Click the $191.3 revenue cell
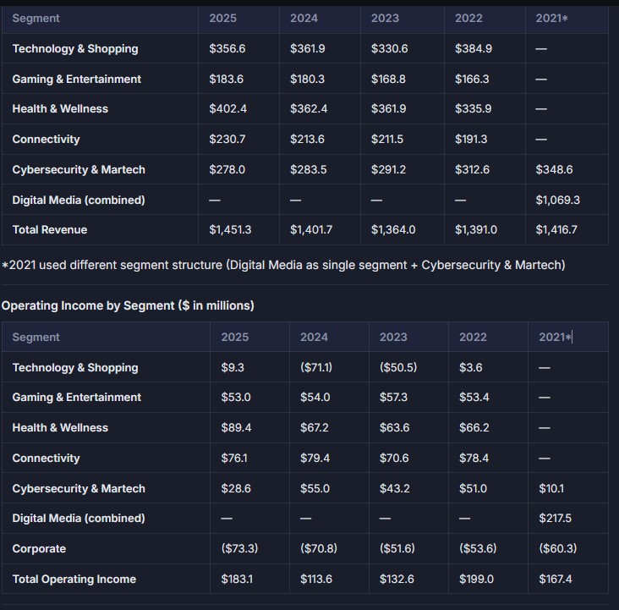 tap(471, 139)
